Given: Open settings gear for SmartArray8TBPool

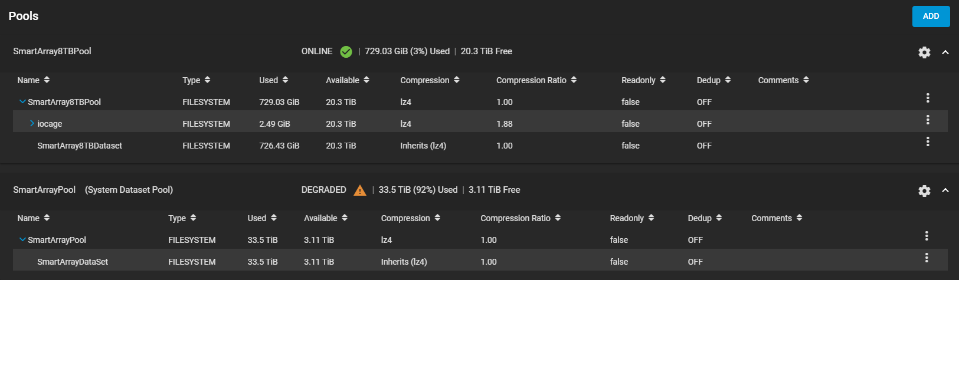Looking at the screenshot, I should pyautogui.click(x=924, y=52).
